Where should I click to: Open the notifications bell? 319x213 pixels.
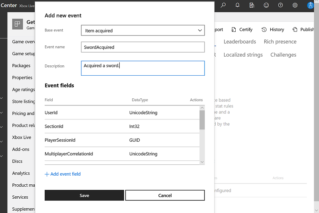click(x=237, y=5)
